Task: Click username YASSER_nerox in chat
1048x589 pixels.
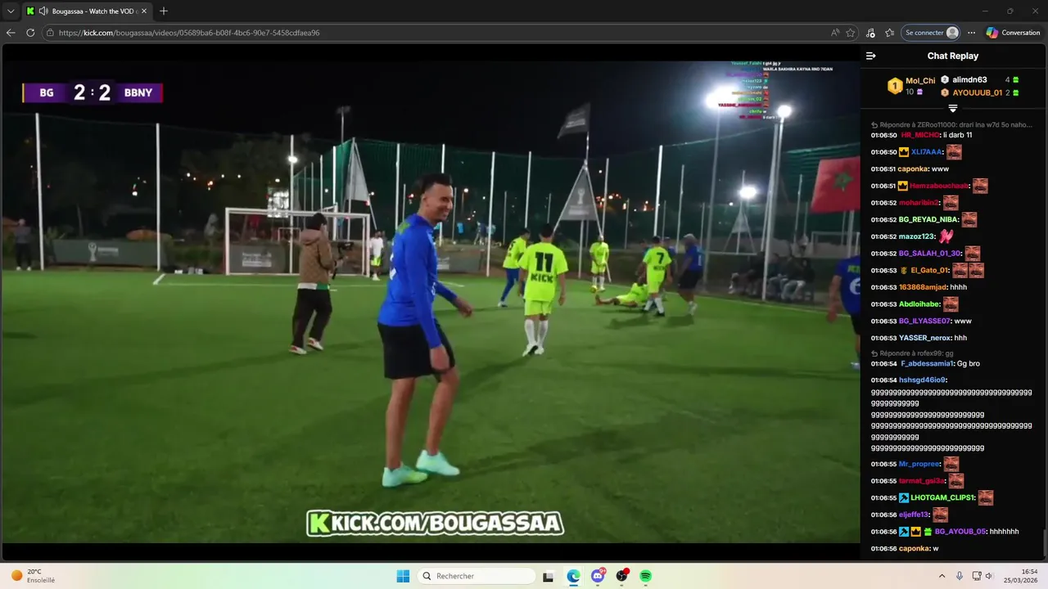Action: tap(924, 338)
